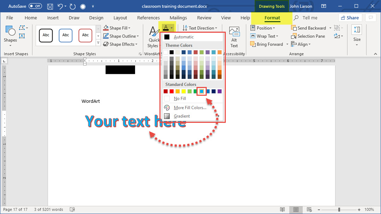
Task: Toggle the AutoSave switch
Action: pyautogui.click(x=35, y=6)
